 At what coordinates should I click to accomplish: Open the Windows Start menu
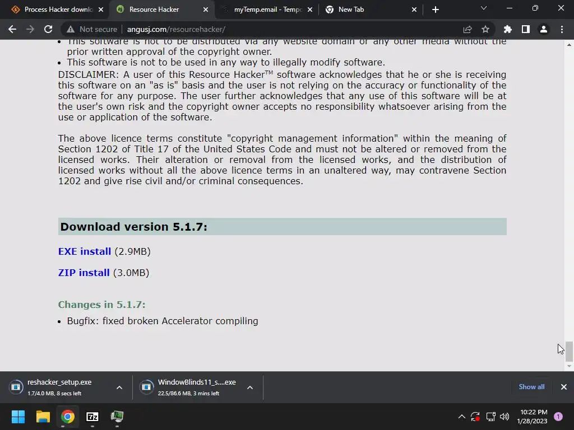click(18, 417)
